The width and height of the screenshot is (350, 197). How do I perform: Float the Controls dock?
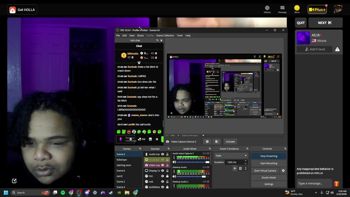tap(285, 149)
